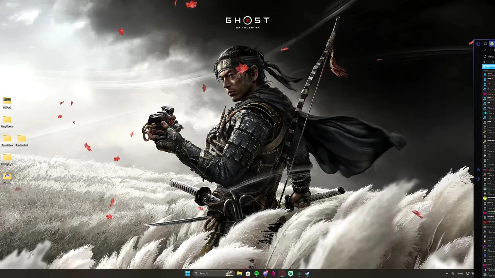Image resolution: width=495 pixels, height=278 pixels.
Task: Click the Opera logo menu in browser window
Action: [x=478, y=44]
